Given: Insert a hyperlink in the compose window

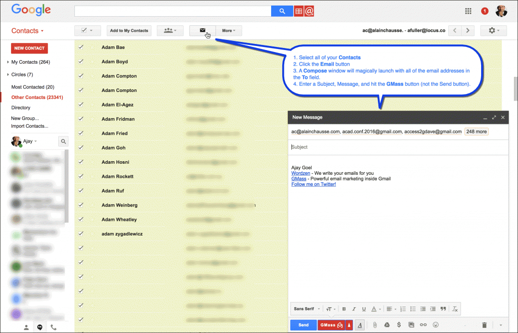Looking at the screenshot, I should [423, 324].
